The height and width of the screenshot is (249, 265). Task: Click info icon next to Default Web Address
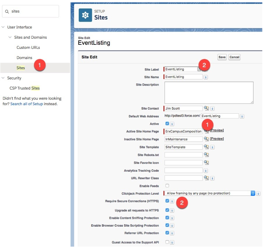[x=242, y=116]
